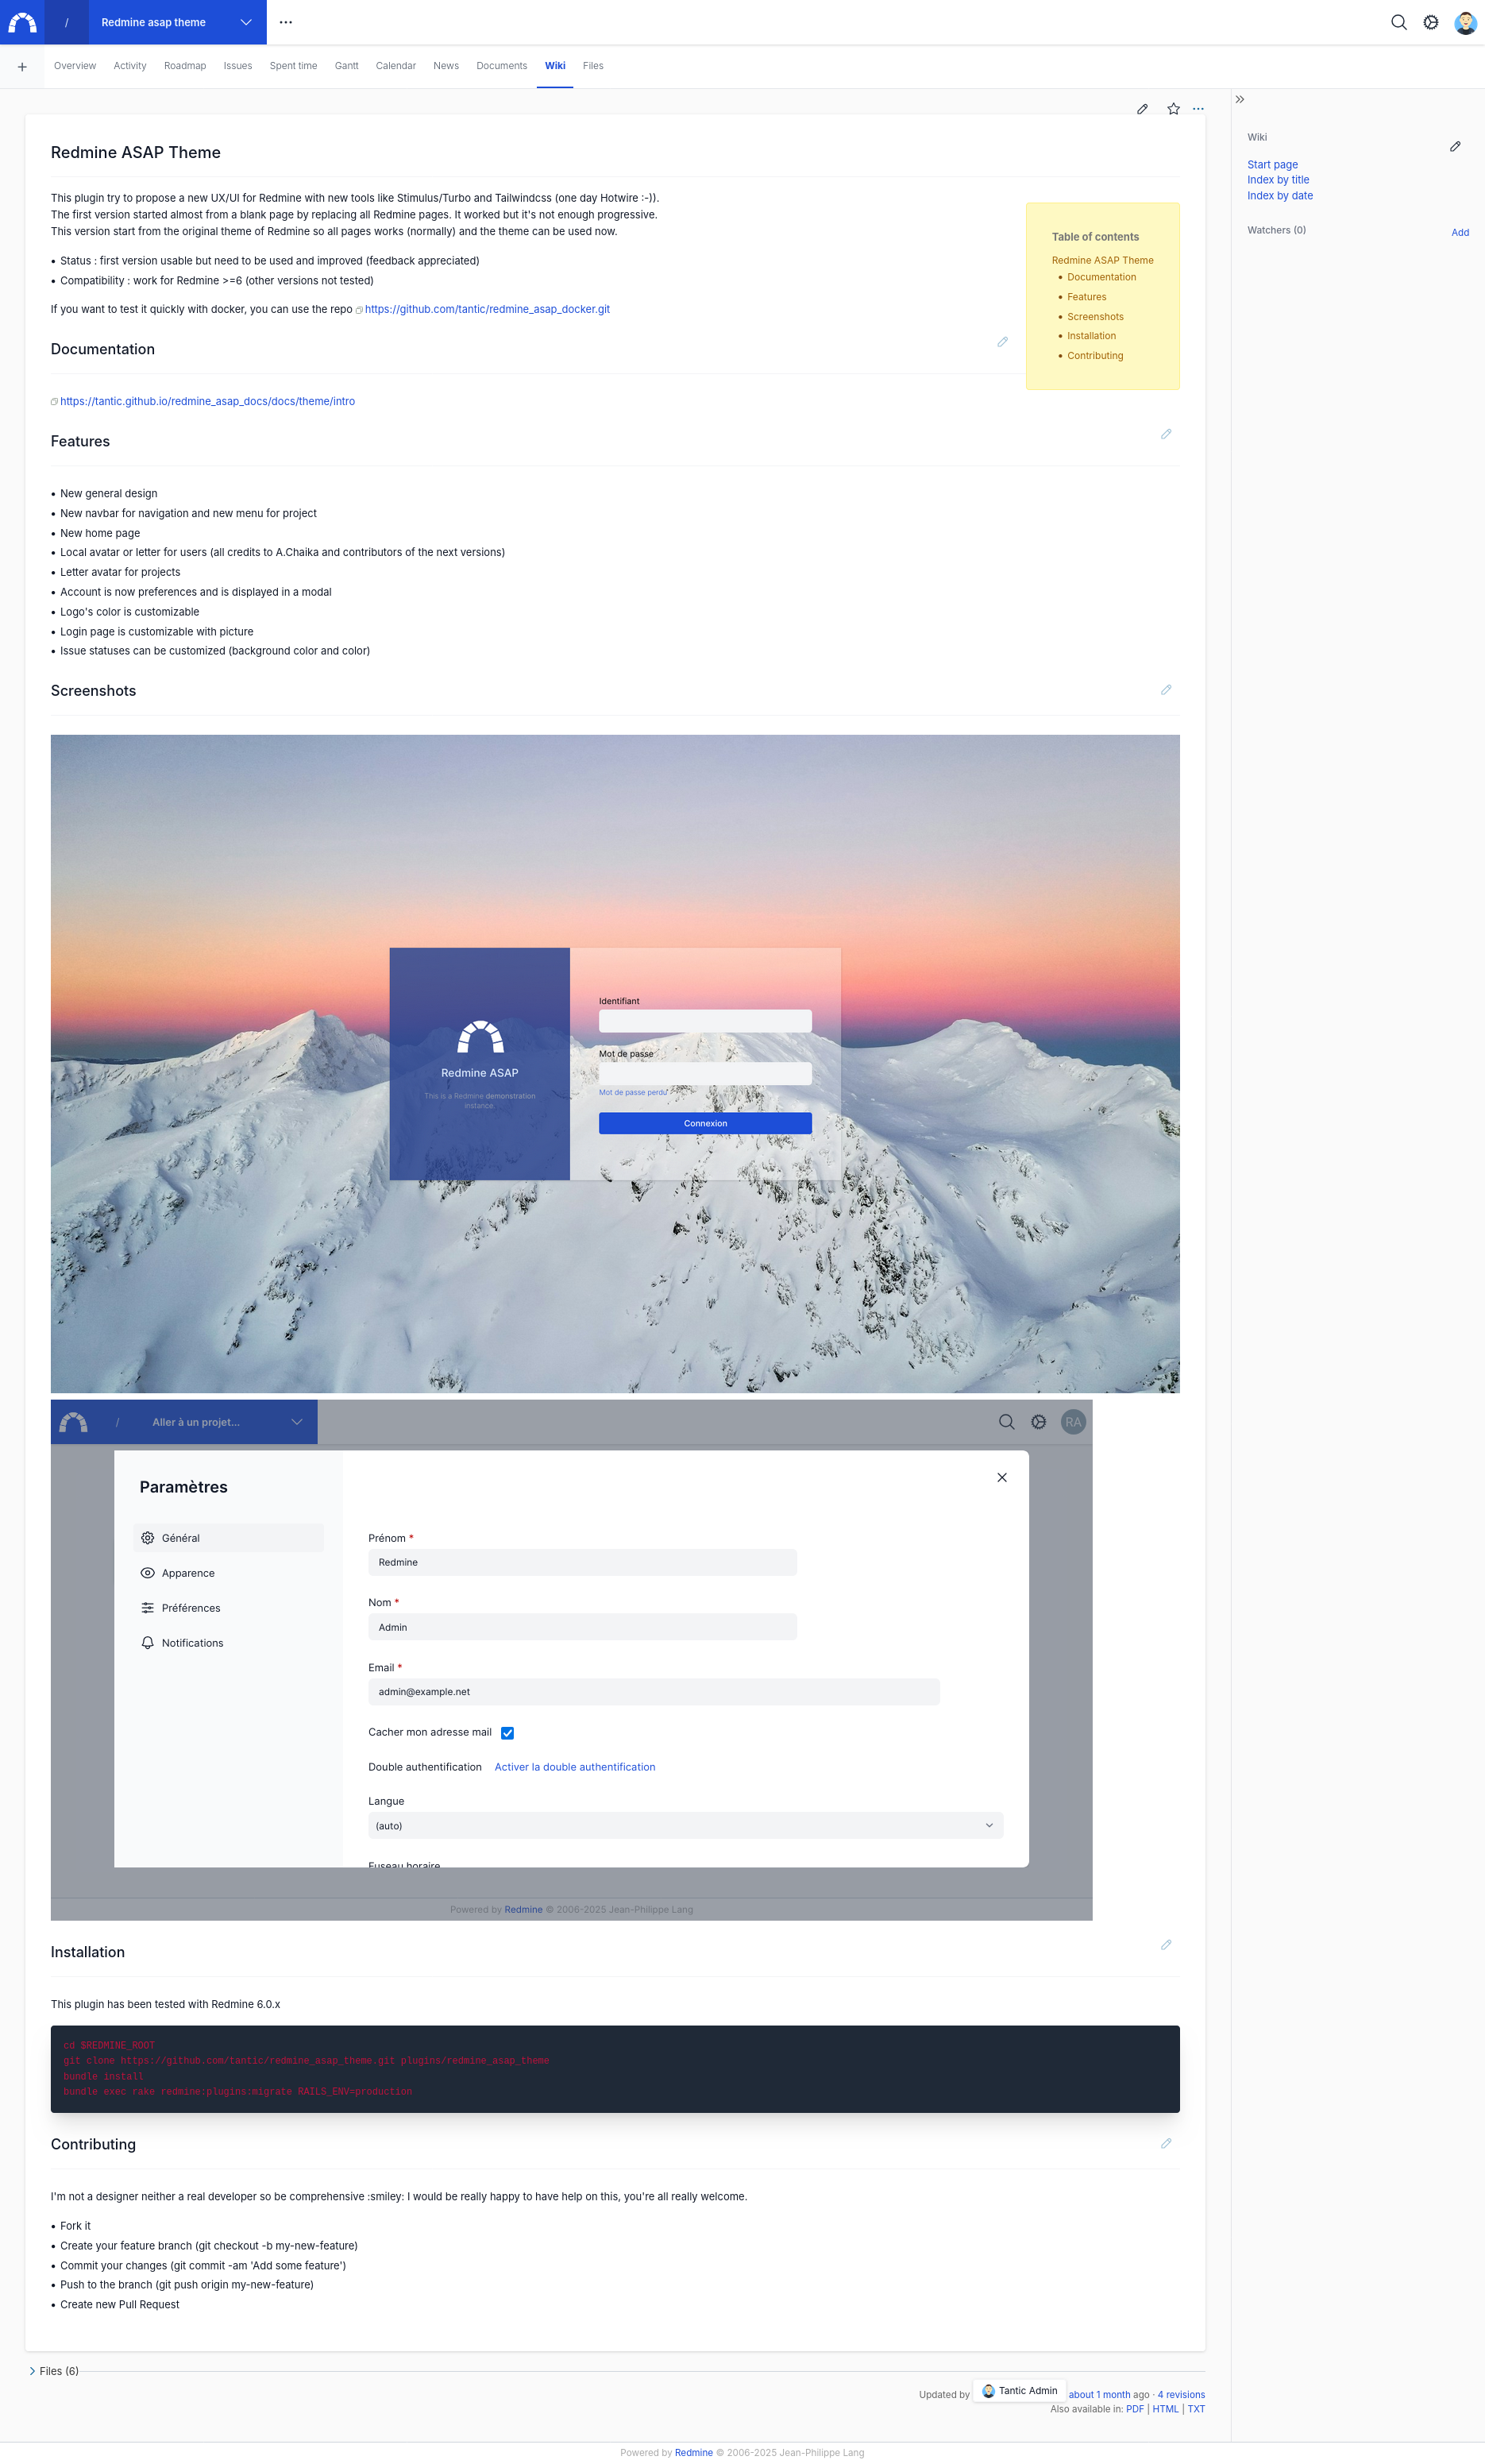Viewport: 1485px width, 2464px height.
Task: Expand the Files (6) section
Action: coord(54,2371)
